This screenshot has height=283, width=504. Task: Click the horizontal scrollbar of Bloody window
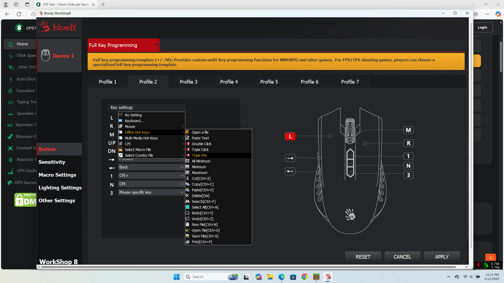248,267
